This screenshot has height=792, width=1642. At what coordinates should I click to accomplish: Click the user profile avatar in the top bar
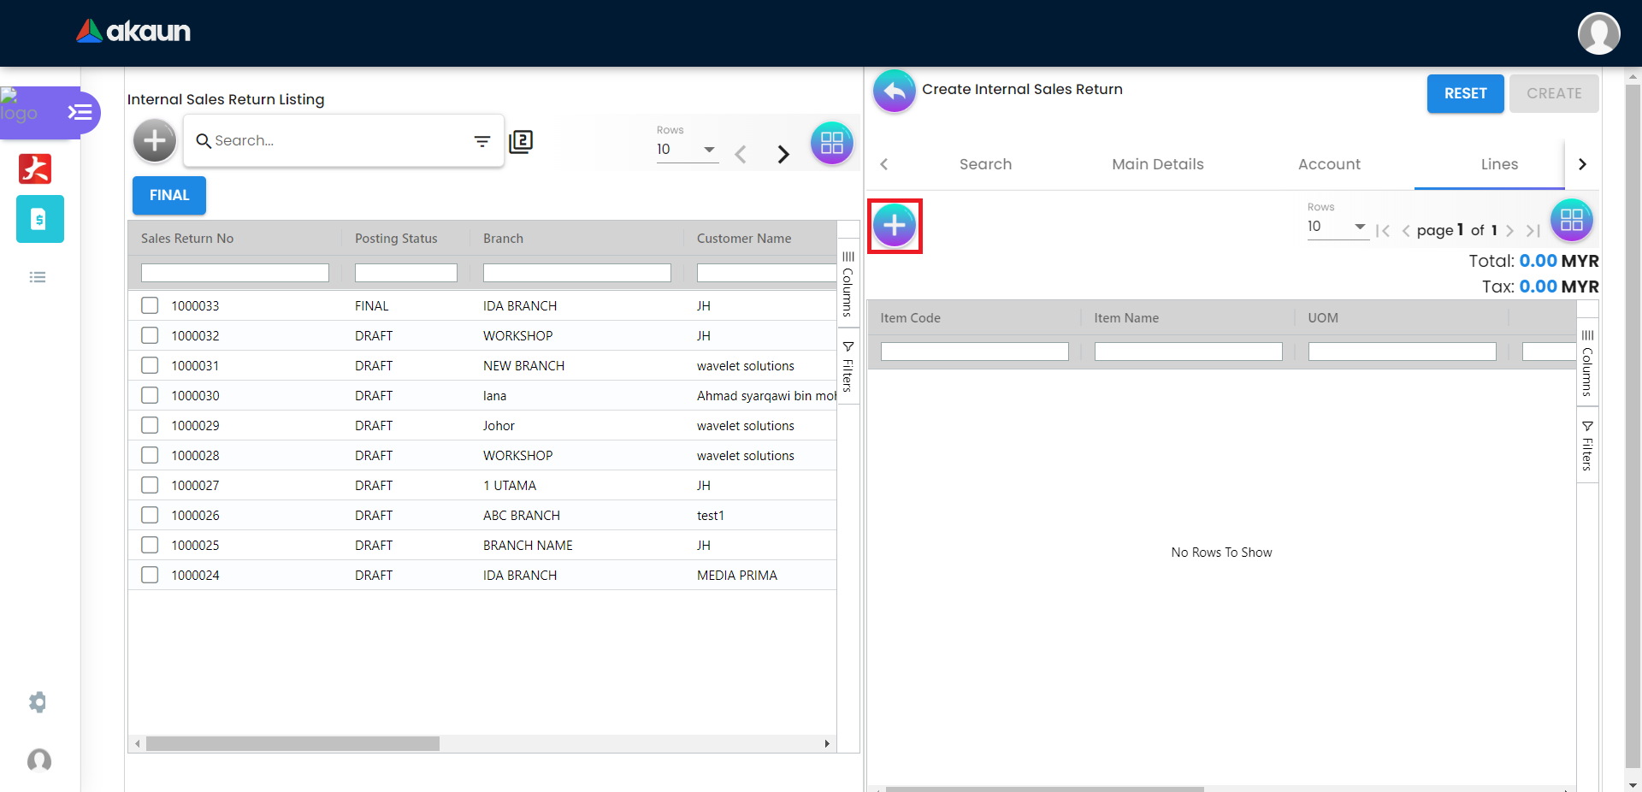point(1598,33)
